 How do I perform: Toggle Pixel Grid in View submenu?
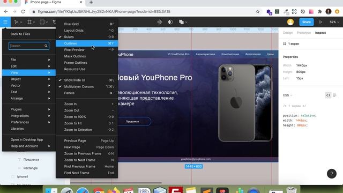click(x=87, y=24)
